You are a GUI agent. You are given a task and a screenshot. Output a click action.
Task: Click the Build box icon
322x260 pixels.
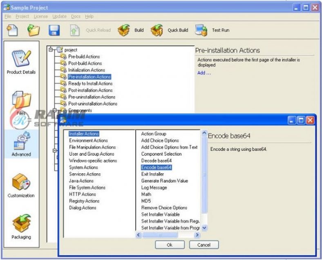(124, 30)
